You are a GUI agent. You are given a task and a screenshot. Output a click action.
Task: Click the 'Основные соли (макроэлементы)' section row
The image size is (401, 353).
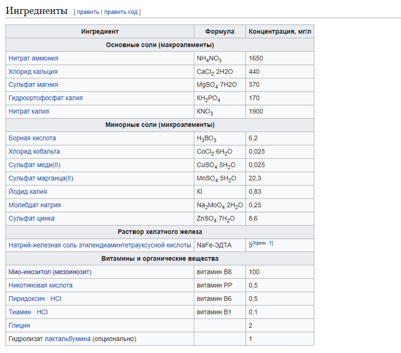pos(160,45)
